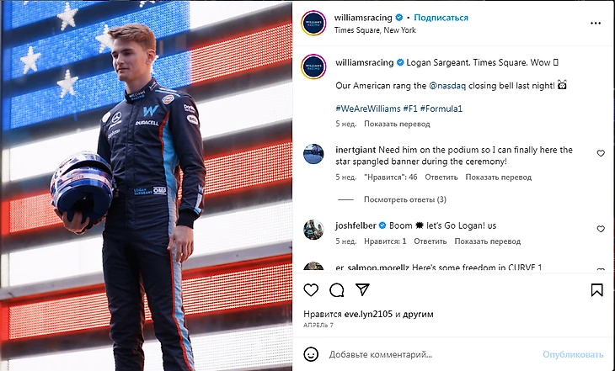Save the post with the bookmark icon
Viewport: 615px width, 371px height.
(x=596, y=290)
